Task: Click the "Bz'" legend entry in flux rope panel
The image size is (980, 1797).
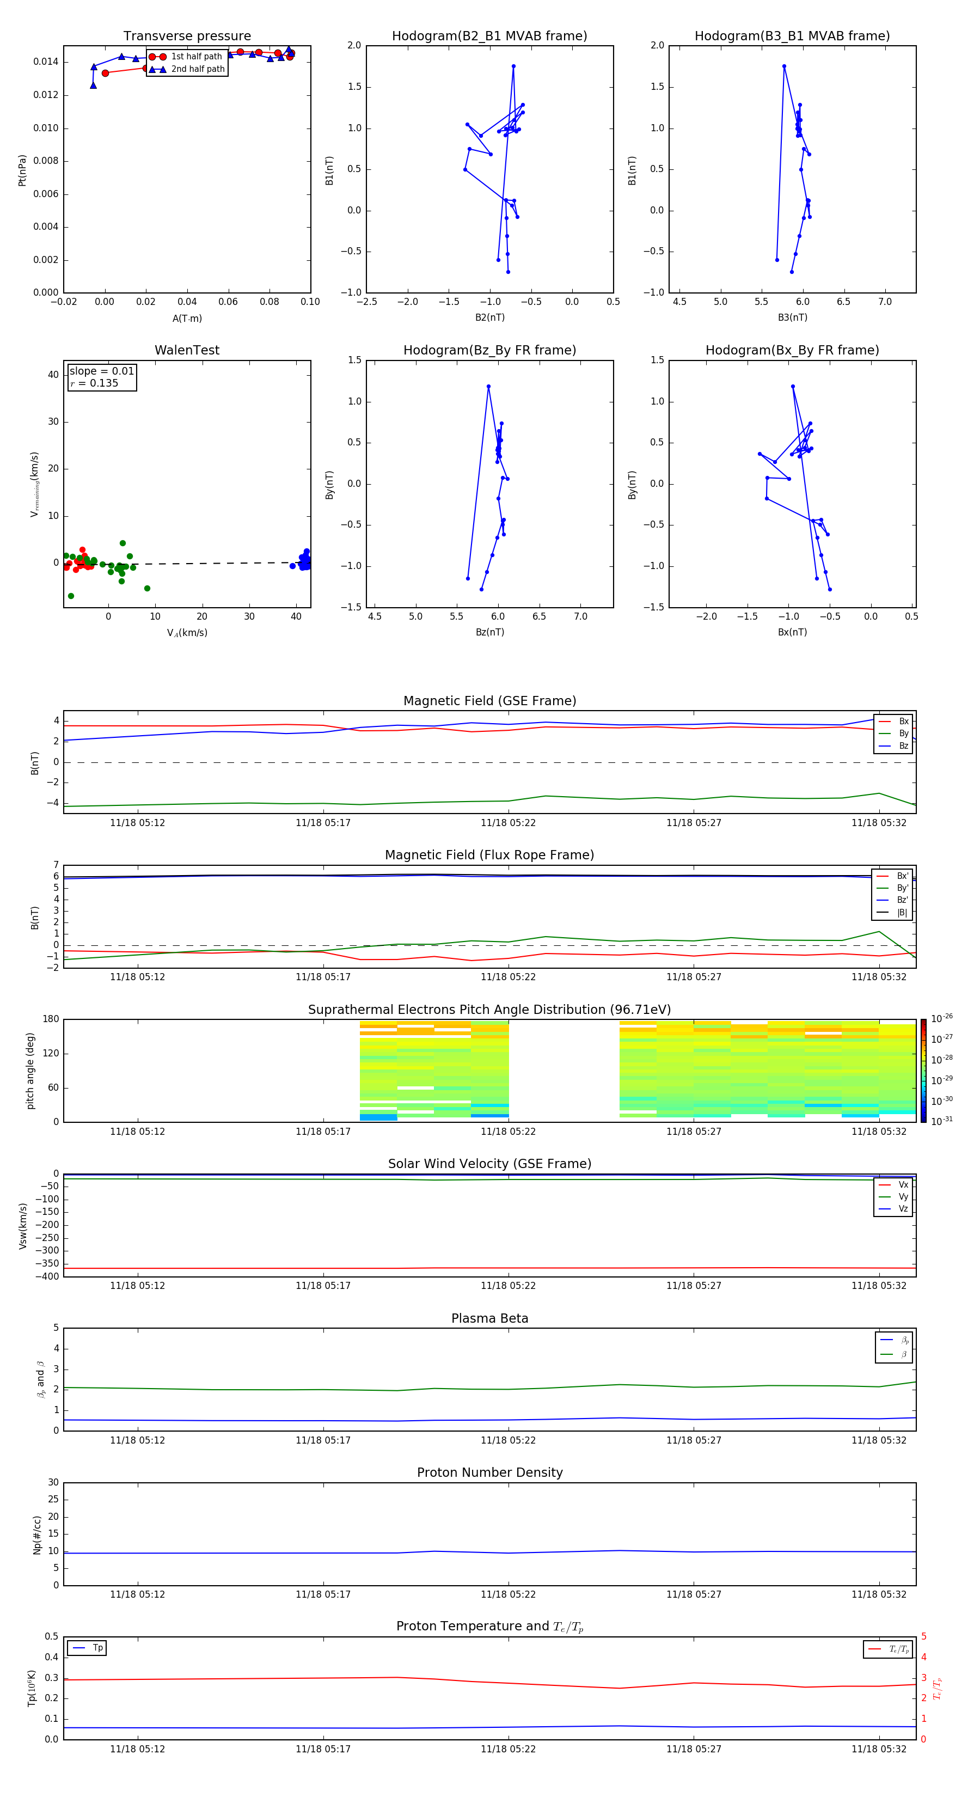Action: point(893,900)
